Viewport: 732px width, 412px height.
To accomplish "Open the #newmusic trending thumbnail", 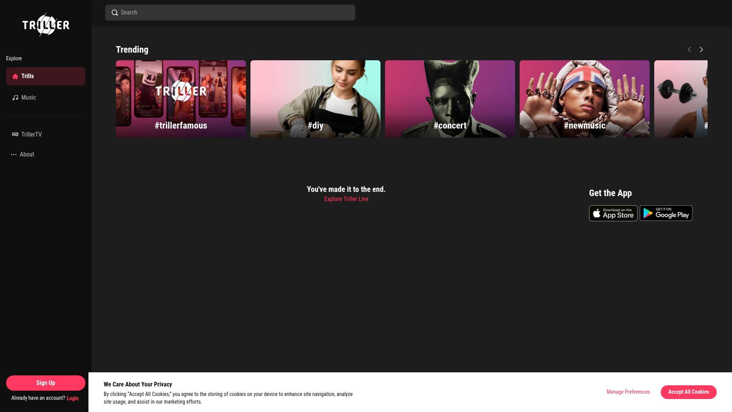I will pos(584,99).
